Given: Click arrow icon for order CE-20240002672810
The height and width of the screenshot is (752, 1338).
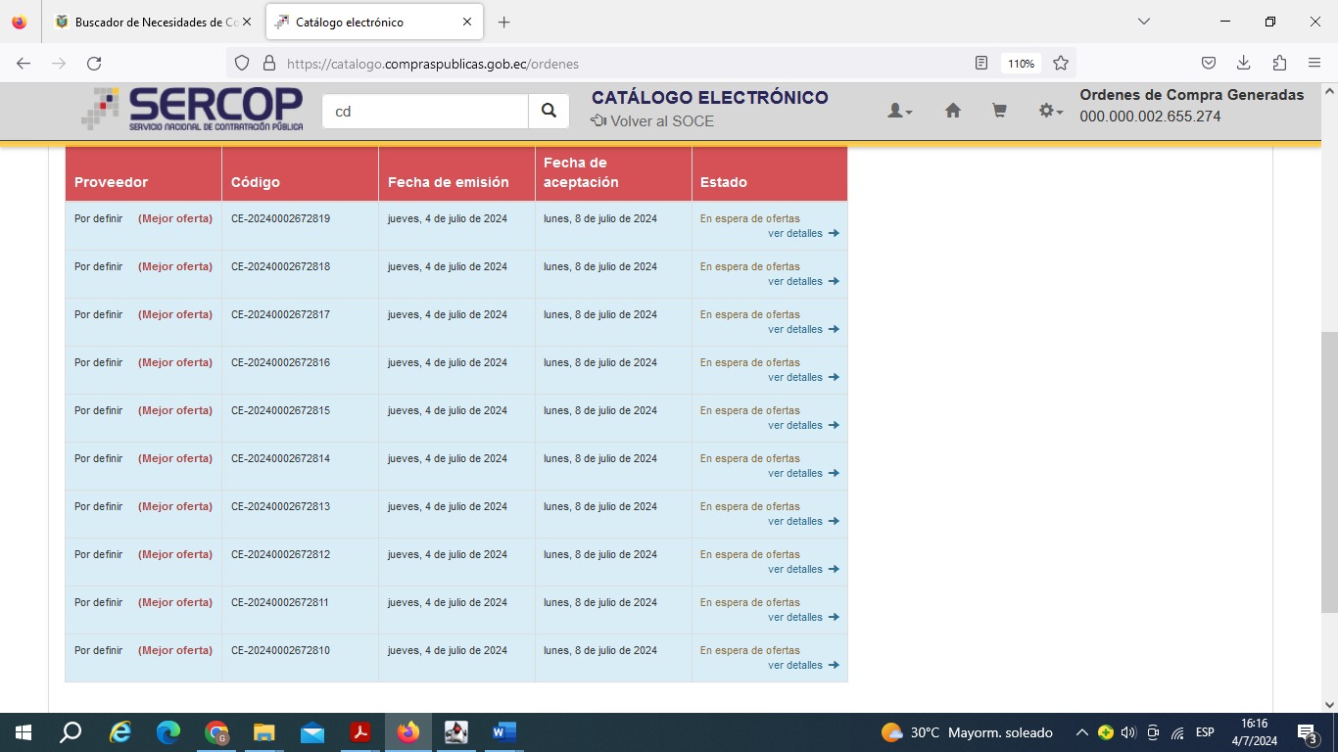Looking at the screenshot, I should pyautogui.click(x=834, y=666).
